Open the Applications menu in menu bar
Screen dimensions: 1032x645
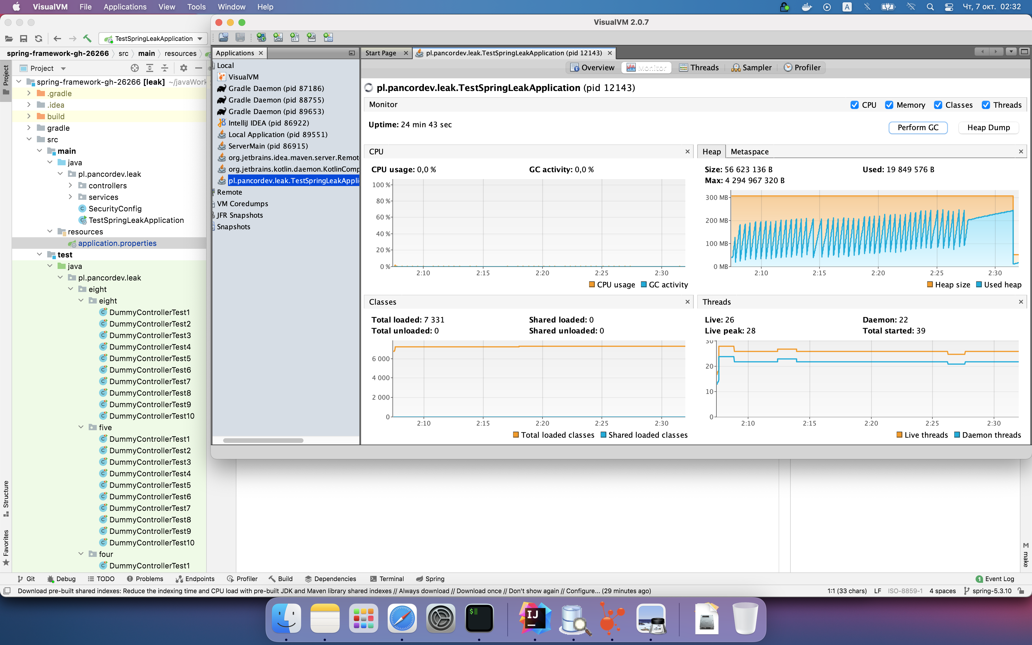[x=125, y=7]
